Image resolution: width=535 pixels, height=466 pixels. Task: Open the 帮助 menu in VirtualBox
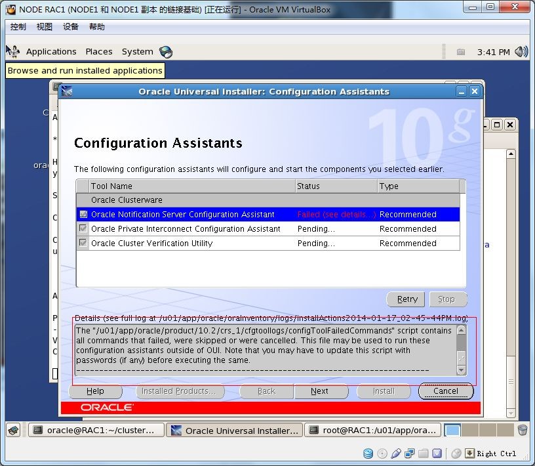tap(97, 27)
